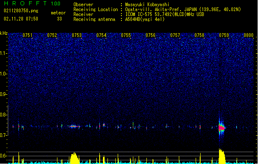This screenshot has height=164, width=258.
Task: Click the 'Receiving antenna' label
Action: 94,19
